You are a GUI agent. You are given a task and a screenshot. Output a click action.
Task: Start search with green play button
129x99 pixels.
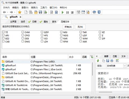tap(63, 12)
